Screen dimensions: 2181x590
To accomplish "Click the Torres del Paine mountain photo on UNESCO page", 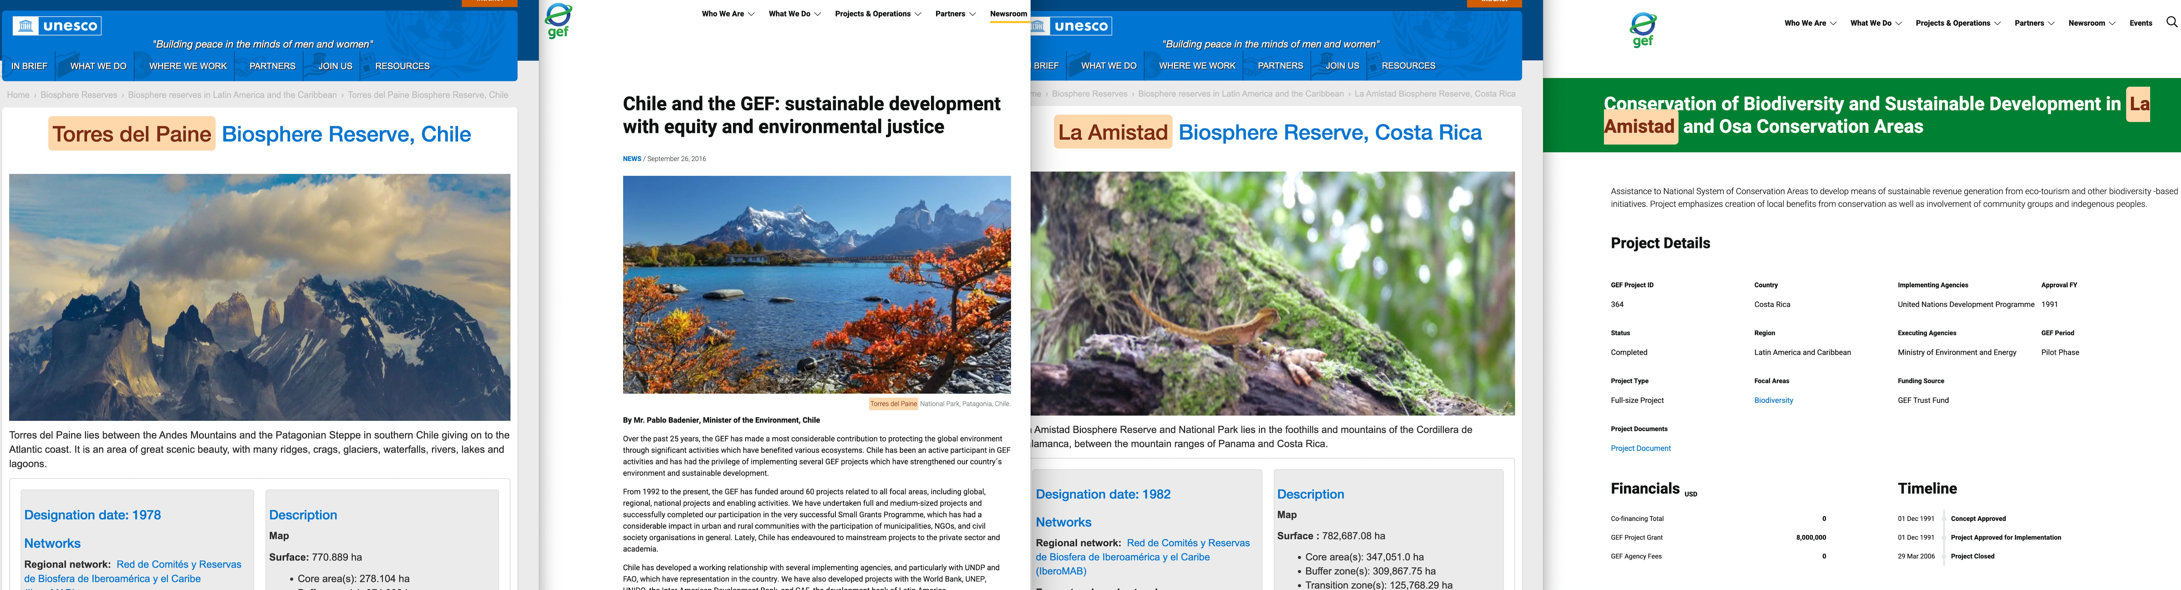I will click(259, 297).
